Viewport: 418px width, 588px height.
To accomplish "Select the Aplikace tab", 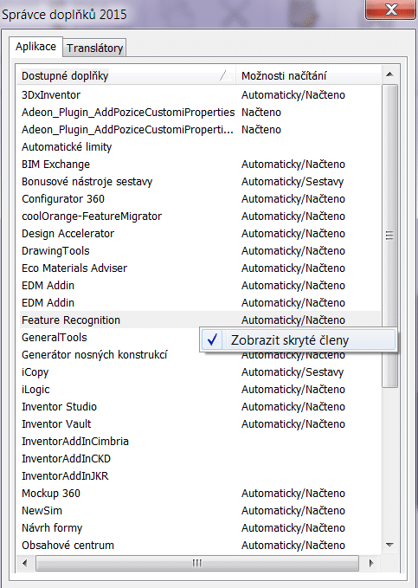I will pyautogui.click(x=35, y=47).
